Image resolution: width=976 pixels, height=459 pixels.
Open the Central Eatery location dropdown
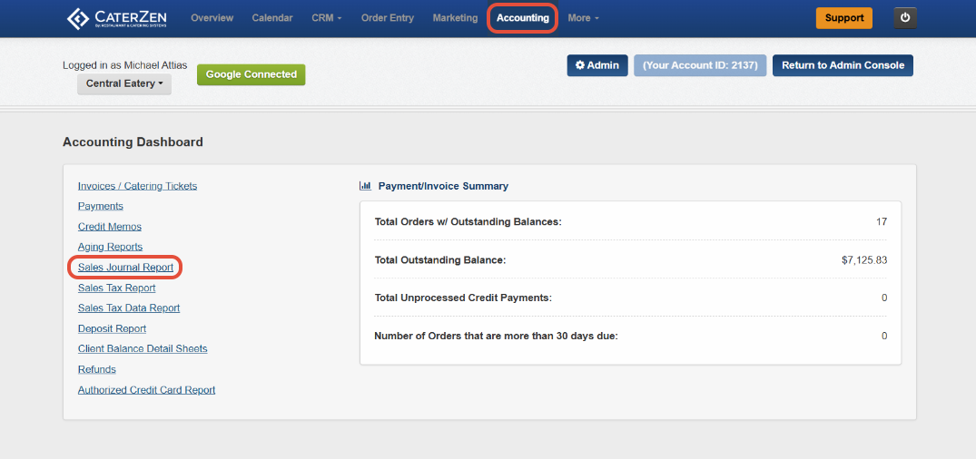point(124,83)
